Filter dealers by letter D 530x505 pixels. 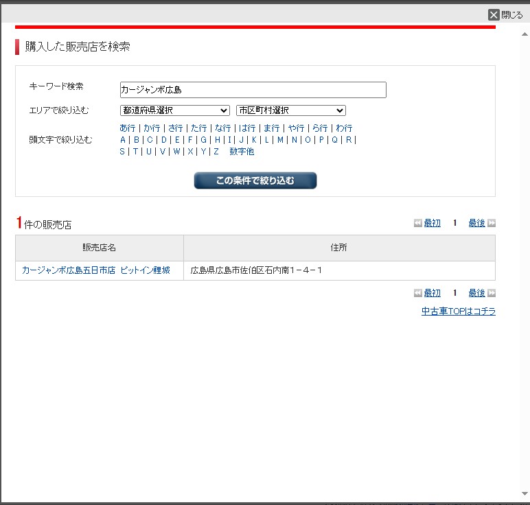coord(163,140)
